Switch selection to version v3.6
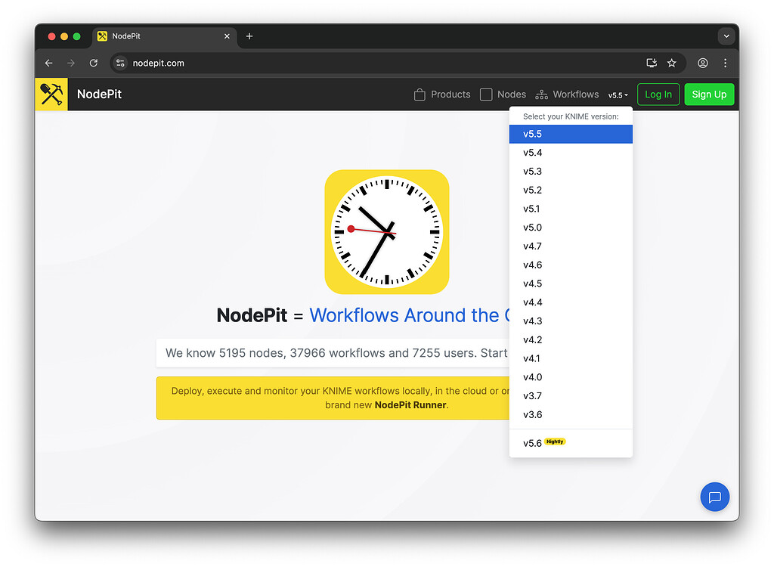The height and width of the screenshot is (567, 774). click(532, 414)
